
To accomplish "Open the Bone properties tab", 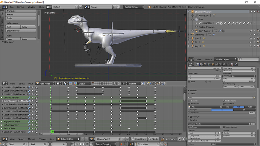I will click(x=224, y=65).
